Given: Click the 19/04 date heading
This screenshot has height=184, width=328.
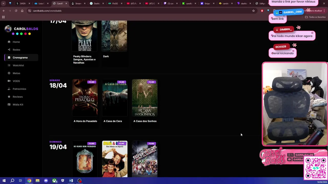Looking at the screenshot, I should [58, 147].
